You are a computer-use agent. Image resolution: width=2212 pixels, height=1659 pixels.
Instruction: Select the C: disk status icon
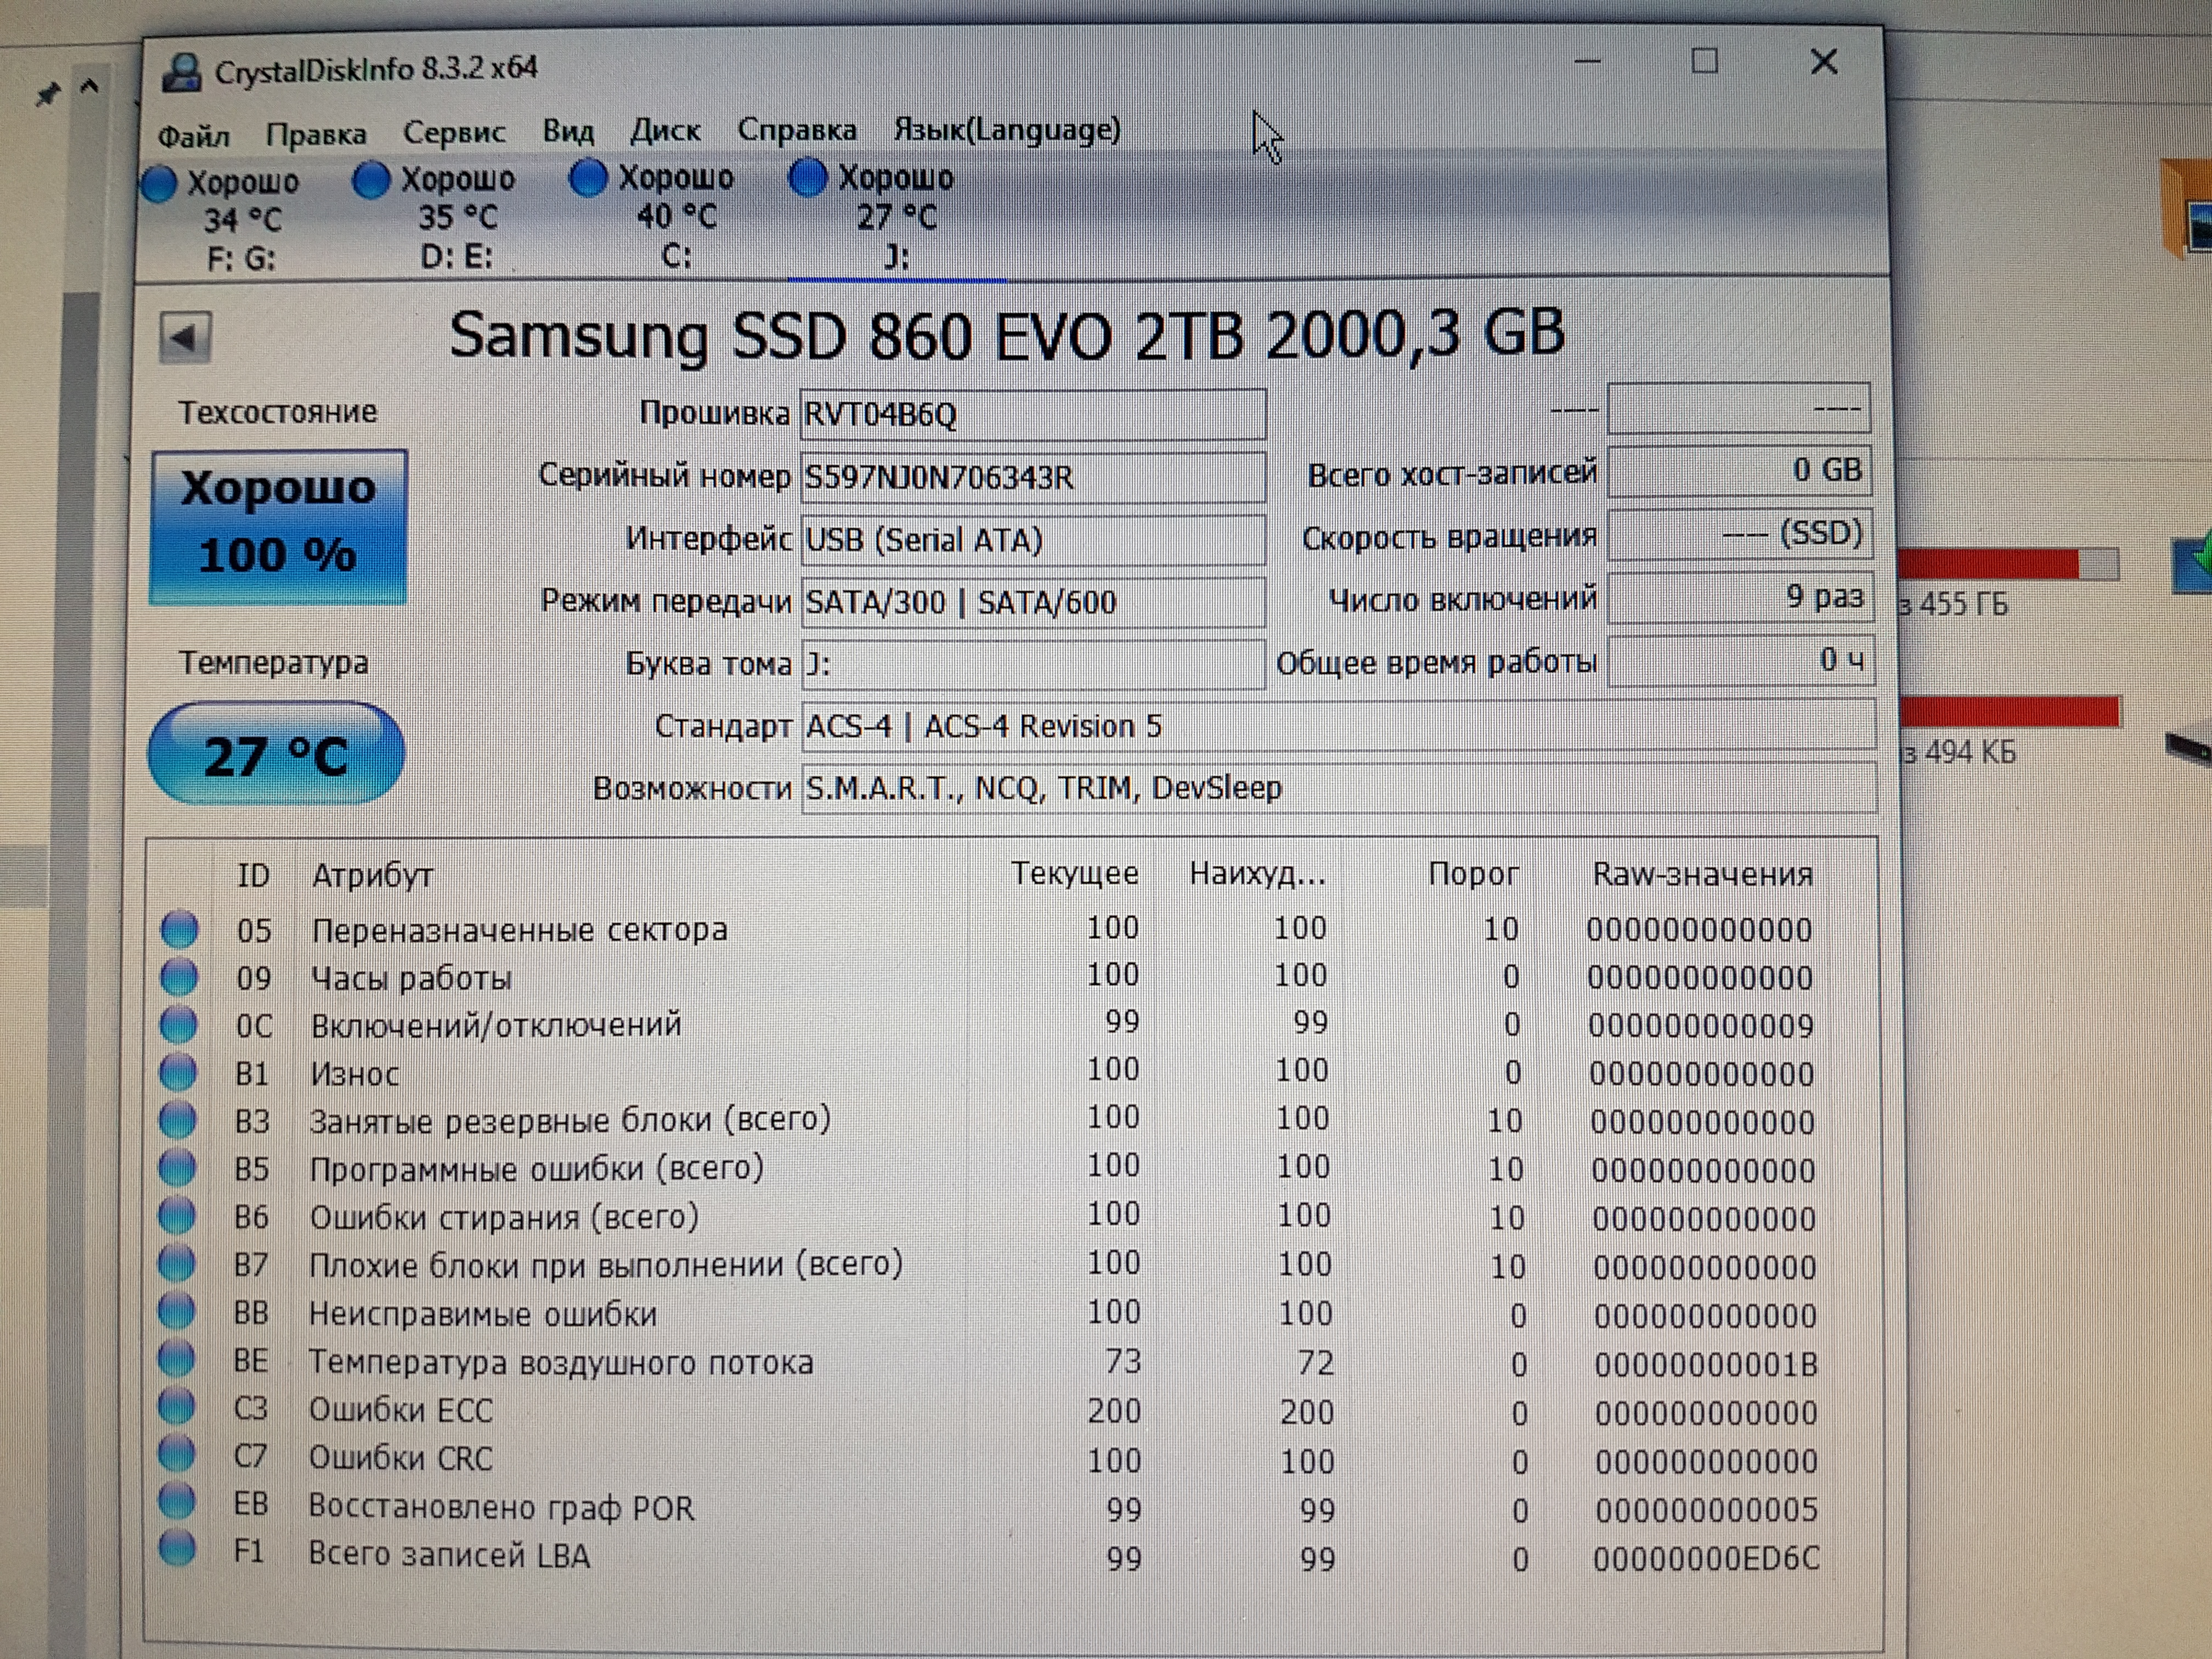588,178
